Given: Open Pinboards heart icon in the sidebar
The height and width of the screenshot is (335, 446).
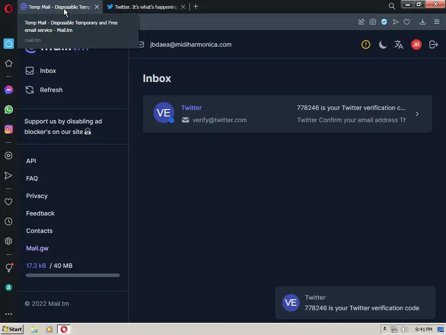Looking at the screenshot, I should click(9, 202).
